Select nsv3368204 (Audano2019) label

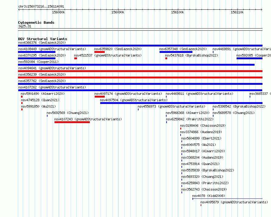point(202,157)
